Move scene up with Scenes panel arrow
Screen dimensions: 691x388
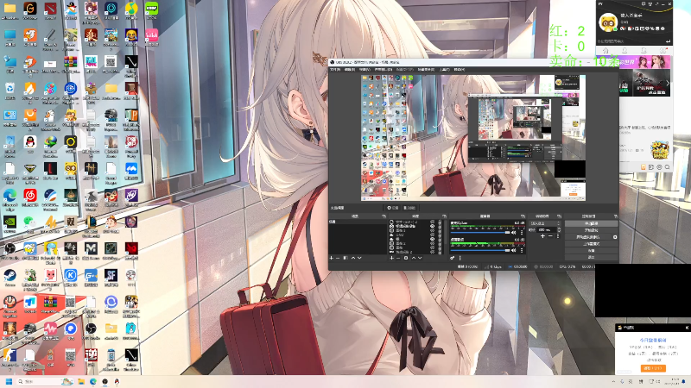point(353,258)
